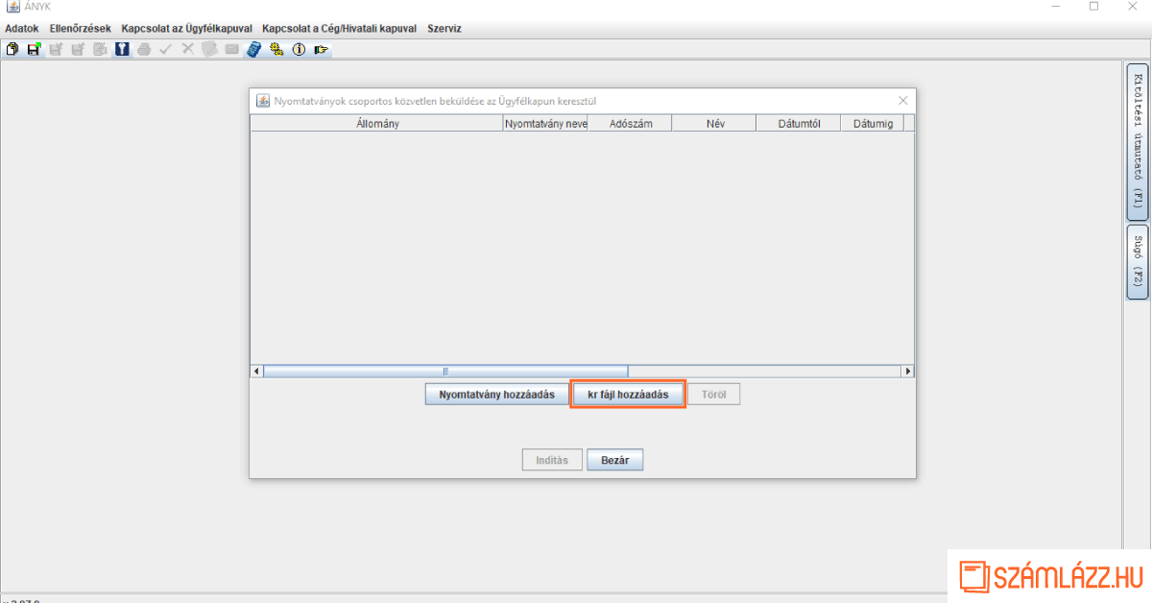Close the group submission dialog with X

(902, 101)
